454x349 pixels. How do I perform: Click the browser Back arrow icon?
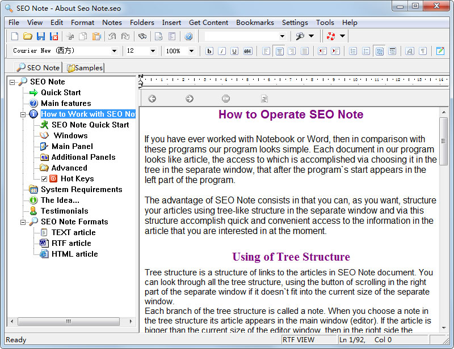152,99
